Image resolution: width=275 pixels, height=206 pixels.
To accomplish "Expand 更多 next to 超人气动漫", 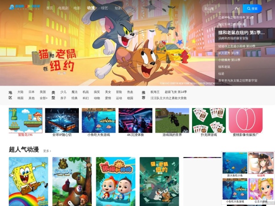I will click(47, 151).
